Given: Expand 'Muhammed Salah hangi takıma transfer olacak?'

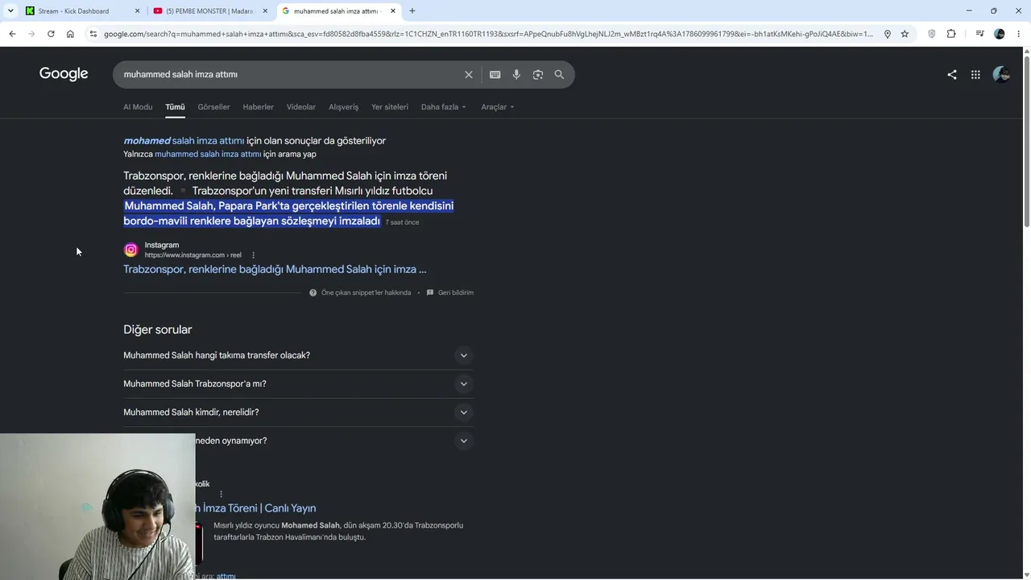Looking at the screenshot, I should coord(463,355).
